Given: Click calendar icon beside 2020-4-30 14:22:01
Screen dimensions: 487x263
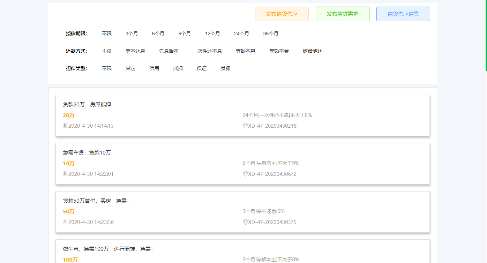Looking at the screenshot, I should pos(65,174).
